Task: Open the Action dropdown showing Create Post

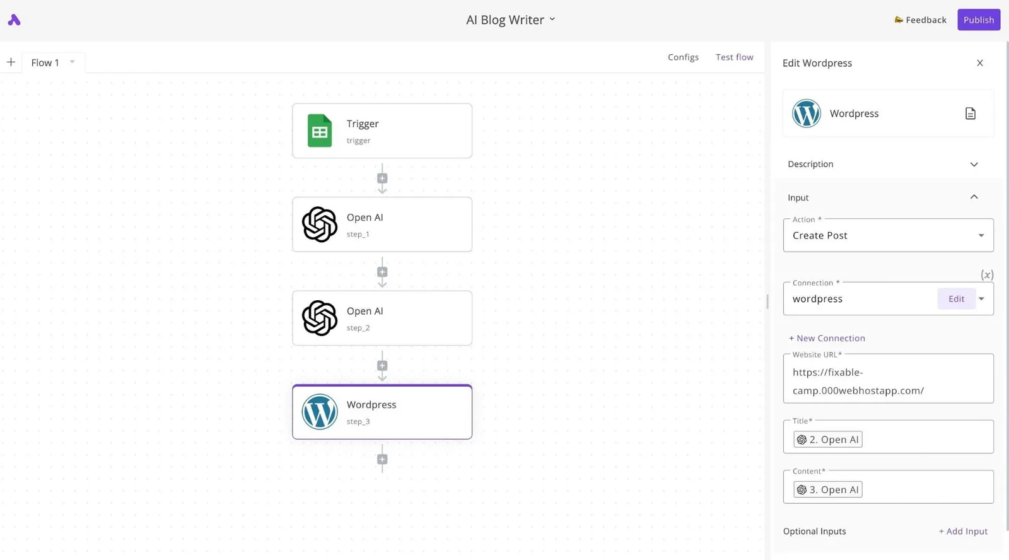Action: 889,235
